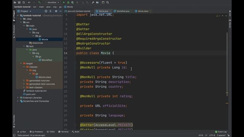Screen dimensions: 244x137
Task: Open the Build tool window
Action: tap(75, 132)
